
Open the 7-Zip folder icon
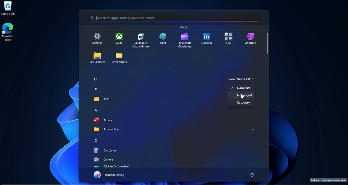point(97,99)
